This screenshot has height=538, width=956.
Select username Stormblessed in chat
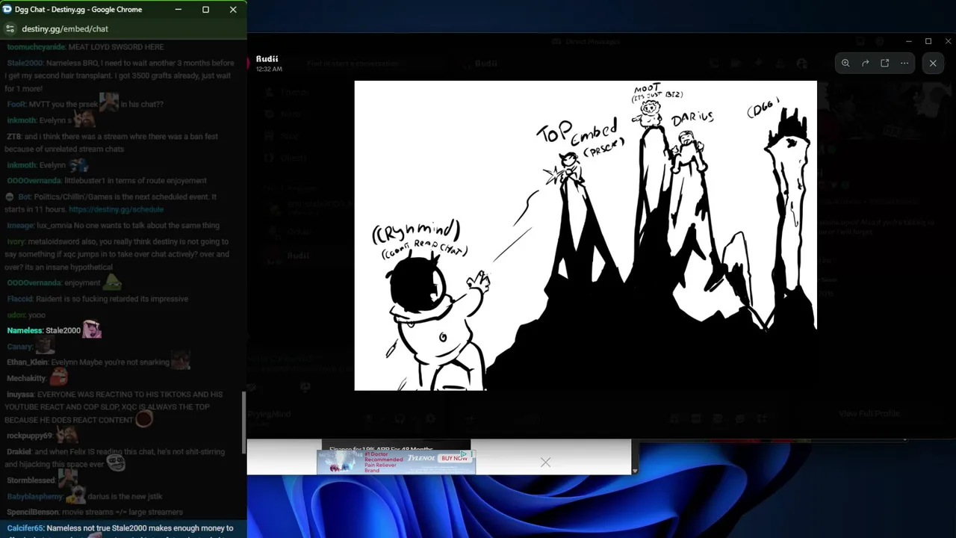coord(31,480)
